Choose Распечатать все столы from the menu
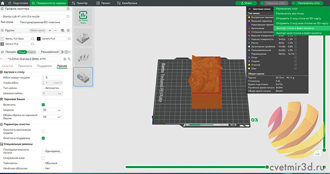 302,14
